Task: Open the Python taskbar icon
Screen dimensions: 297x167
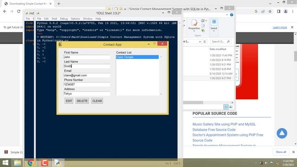Action: point(58,163)
